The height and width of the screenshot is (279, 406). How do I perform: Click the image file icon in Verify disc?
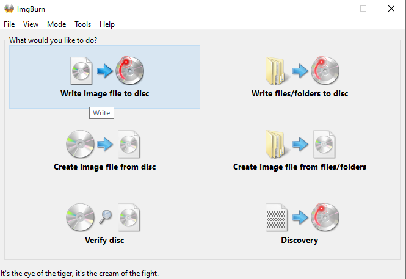[129, 217]
